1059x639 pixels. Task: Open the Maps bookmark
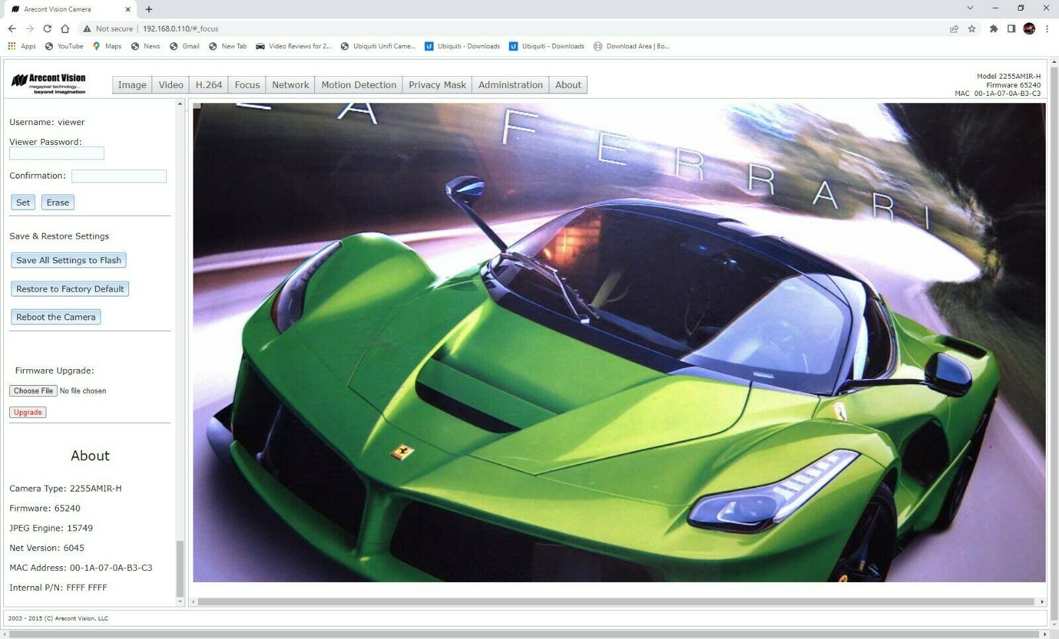click(107, 46)
